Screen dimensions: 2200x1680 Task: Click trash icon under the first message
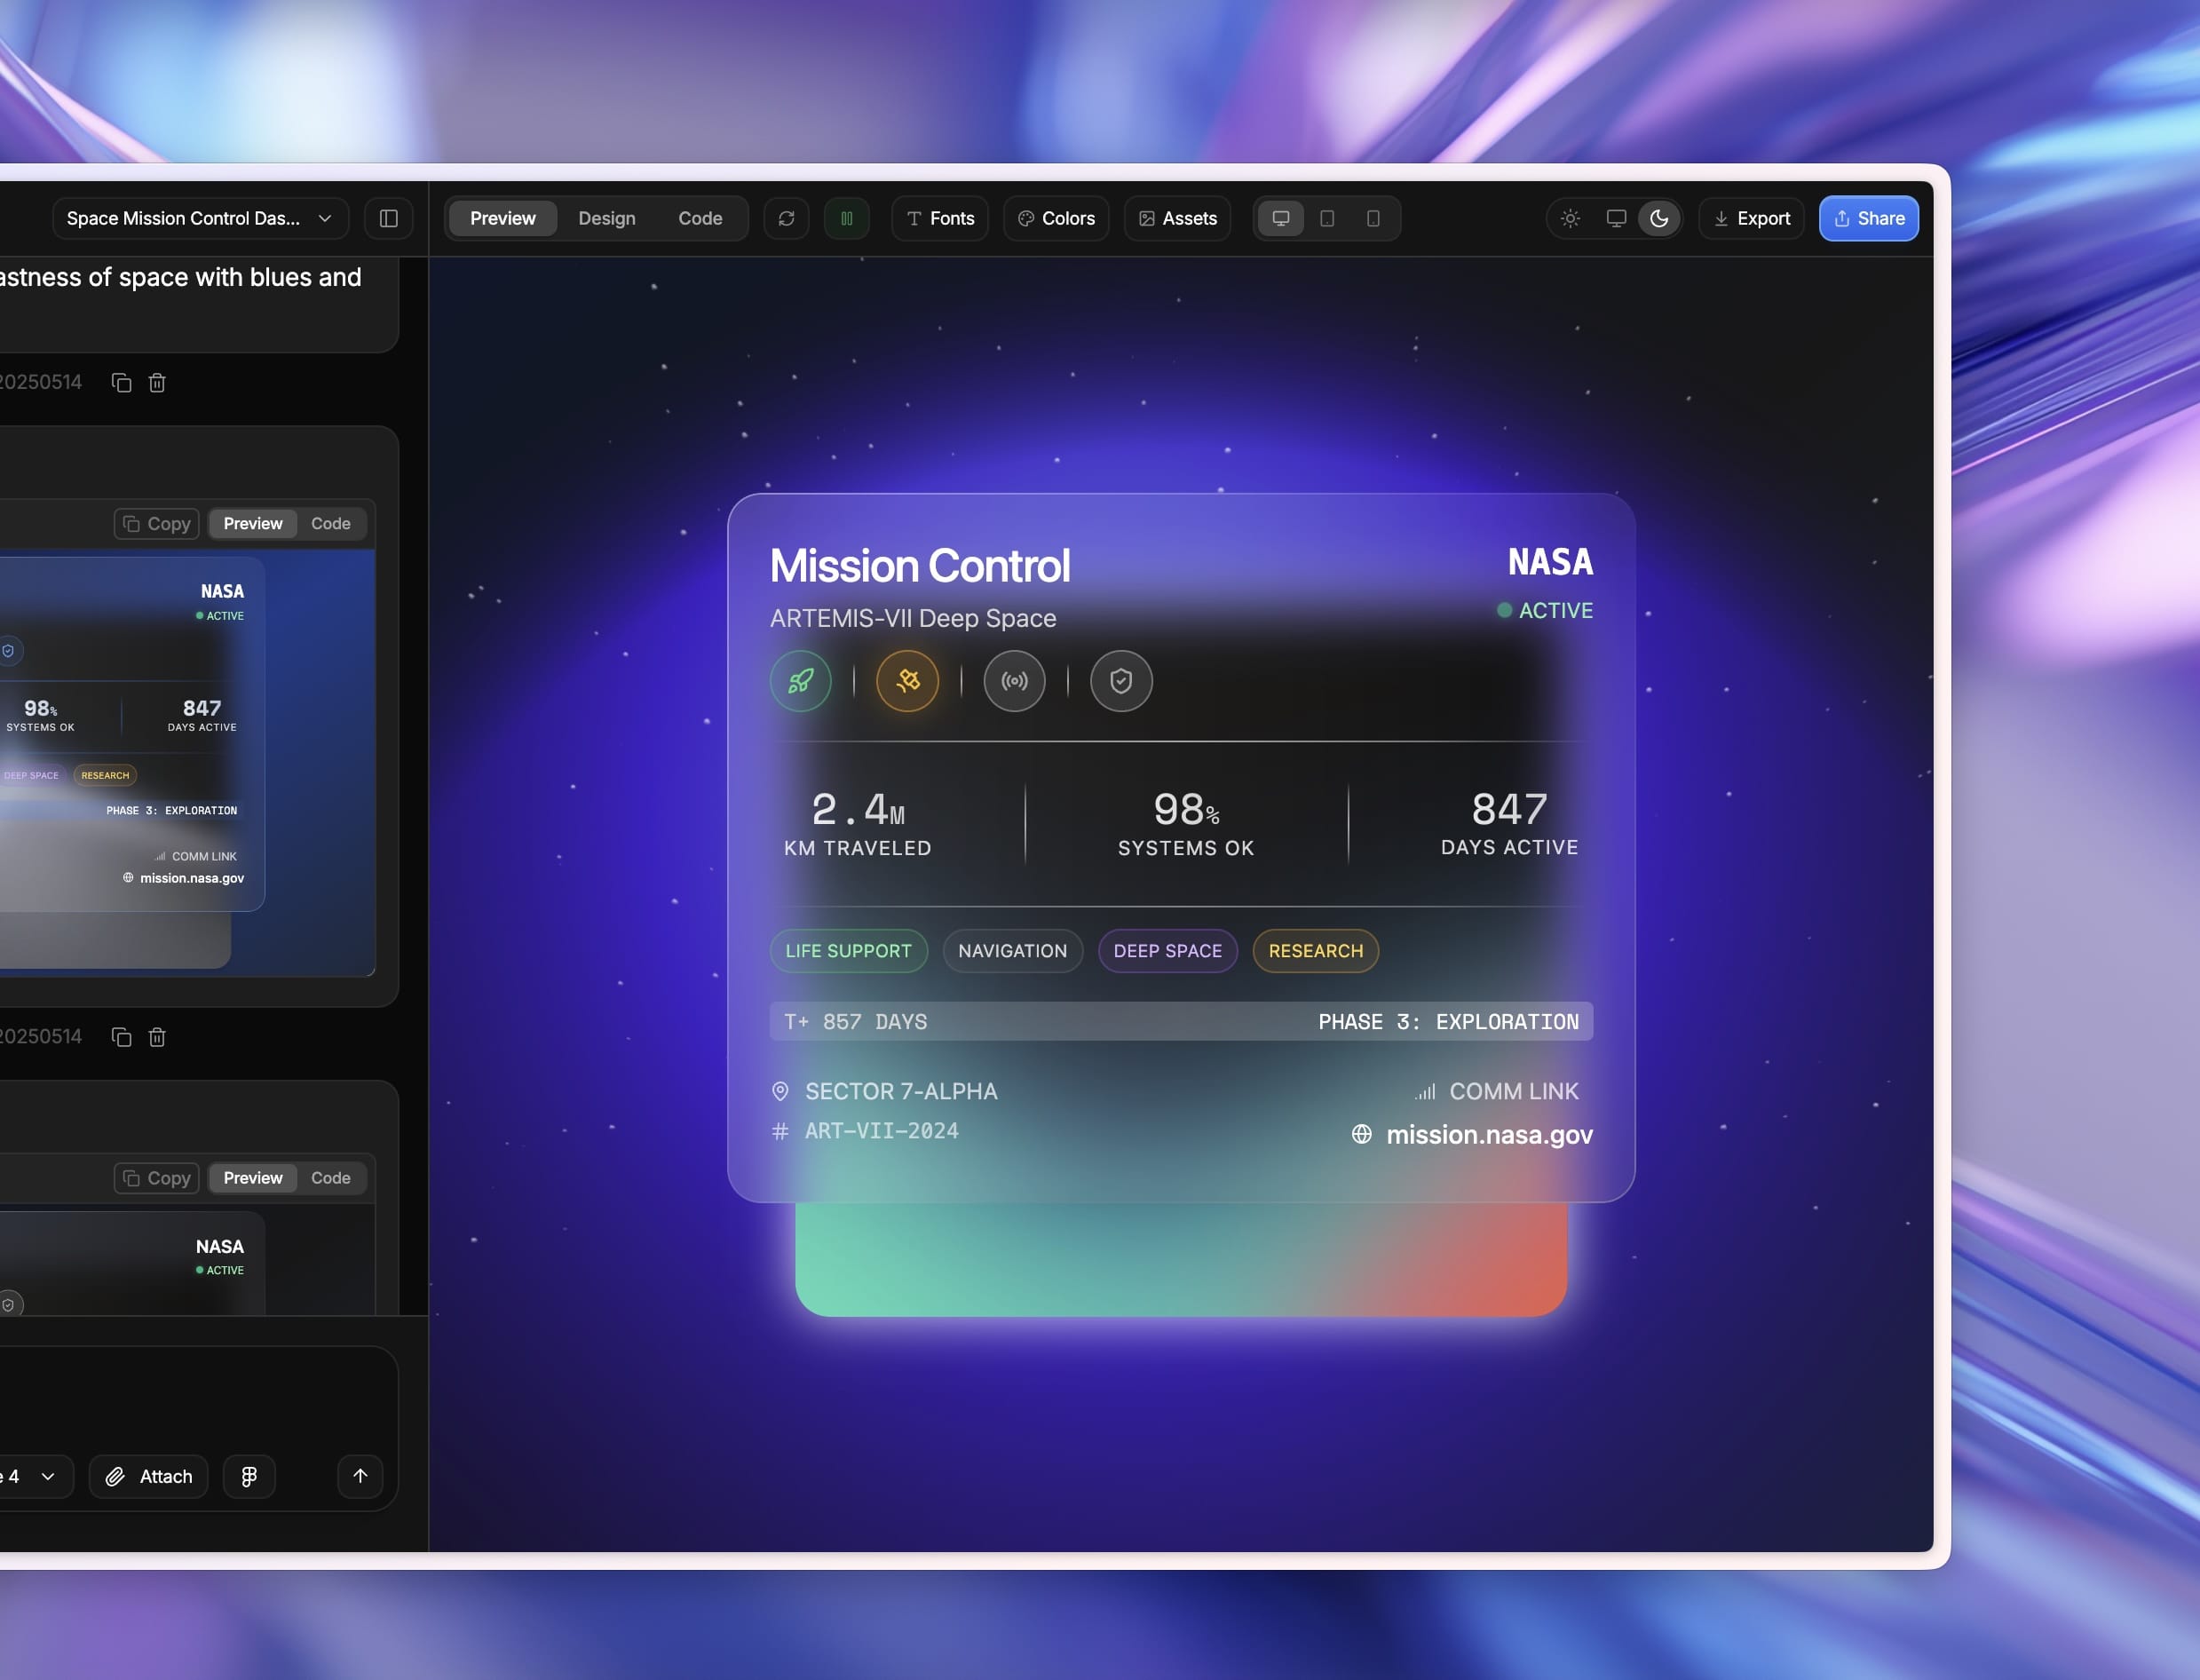tap(157, 382)
